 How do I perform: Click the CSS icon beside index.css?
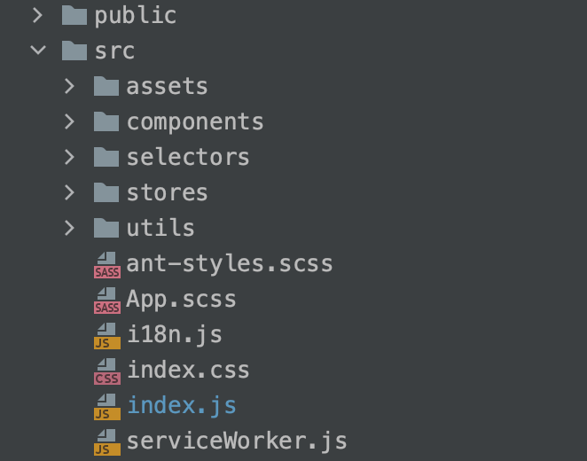[x=106, y=371]
